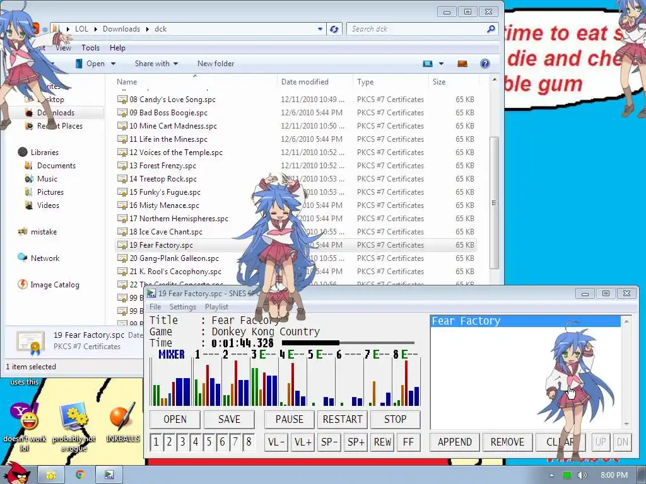This screenshot has height=484, width=646.
Task: Expand the breadcrumb arrow after LOL
Action: (96, 29)
